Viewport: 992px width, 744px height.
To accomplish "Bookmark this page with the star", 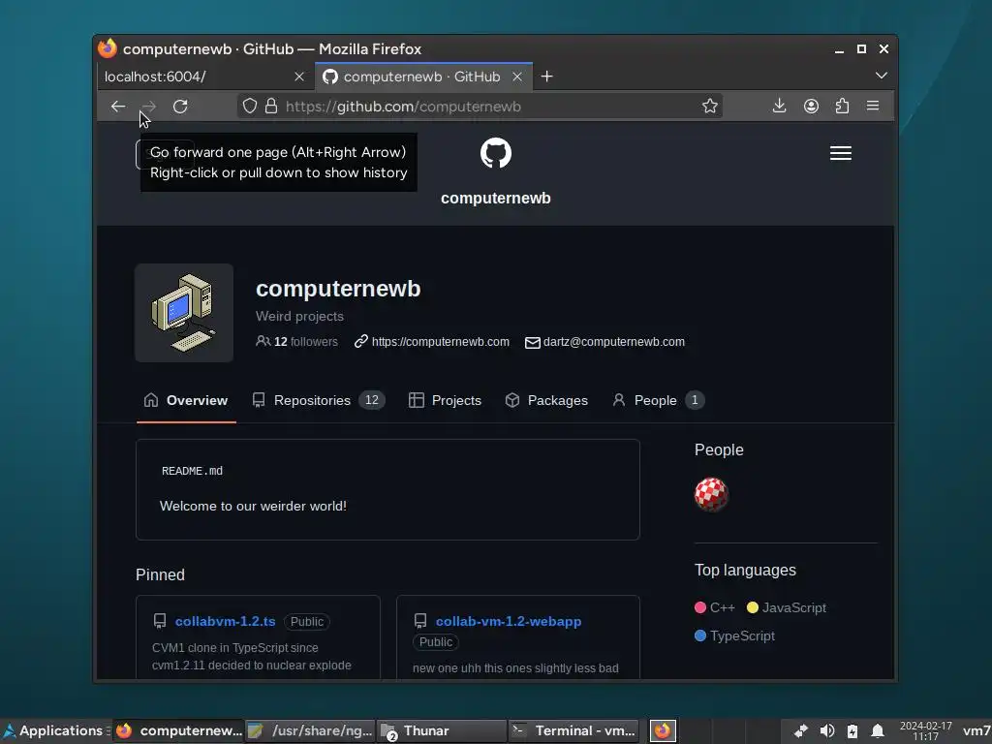I will tap(710, 106).
